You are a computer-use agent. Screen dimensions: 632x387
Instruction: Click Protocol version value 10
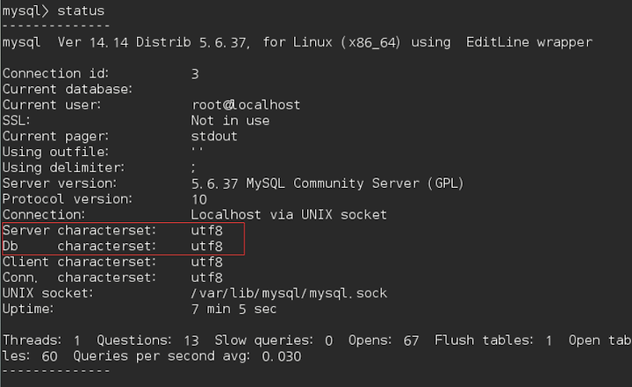point(199,199)
